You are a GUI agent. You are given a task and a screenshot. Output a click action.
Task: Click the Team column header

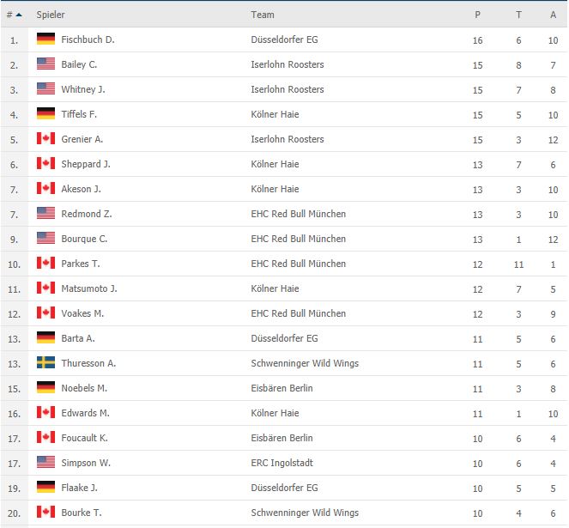(x=263, y=15)
